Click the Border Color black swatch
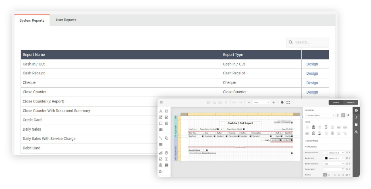 [326, 158]
